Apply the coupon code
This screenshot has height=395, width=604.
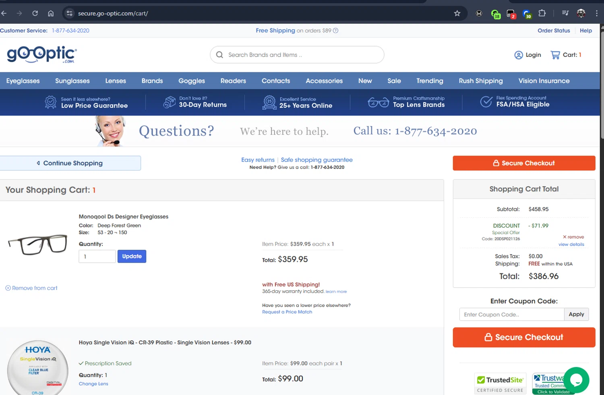(576, 314)
